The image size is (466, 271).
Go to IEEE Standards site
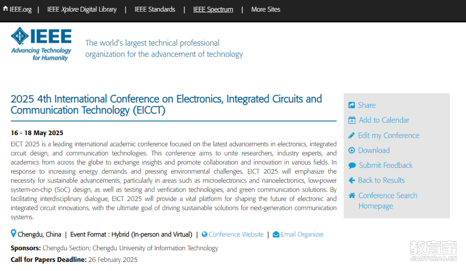click(x=154, y=9)
